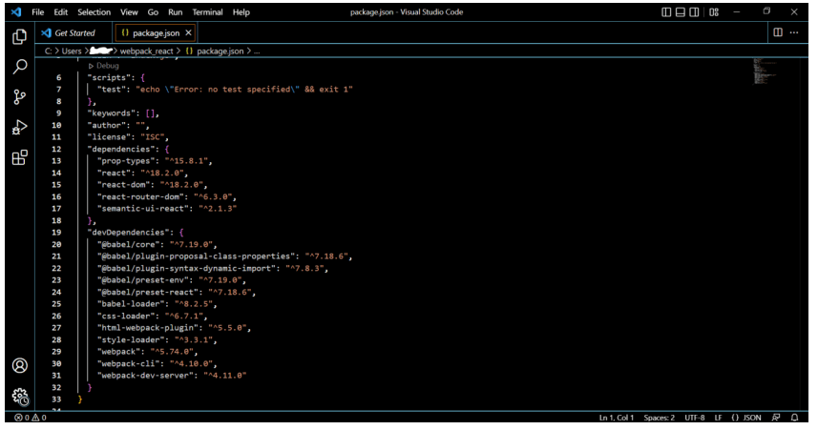The image size is (818, 430).
Task: Click line number 12 in gutter
Action: pos(56,149)
